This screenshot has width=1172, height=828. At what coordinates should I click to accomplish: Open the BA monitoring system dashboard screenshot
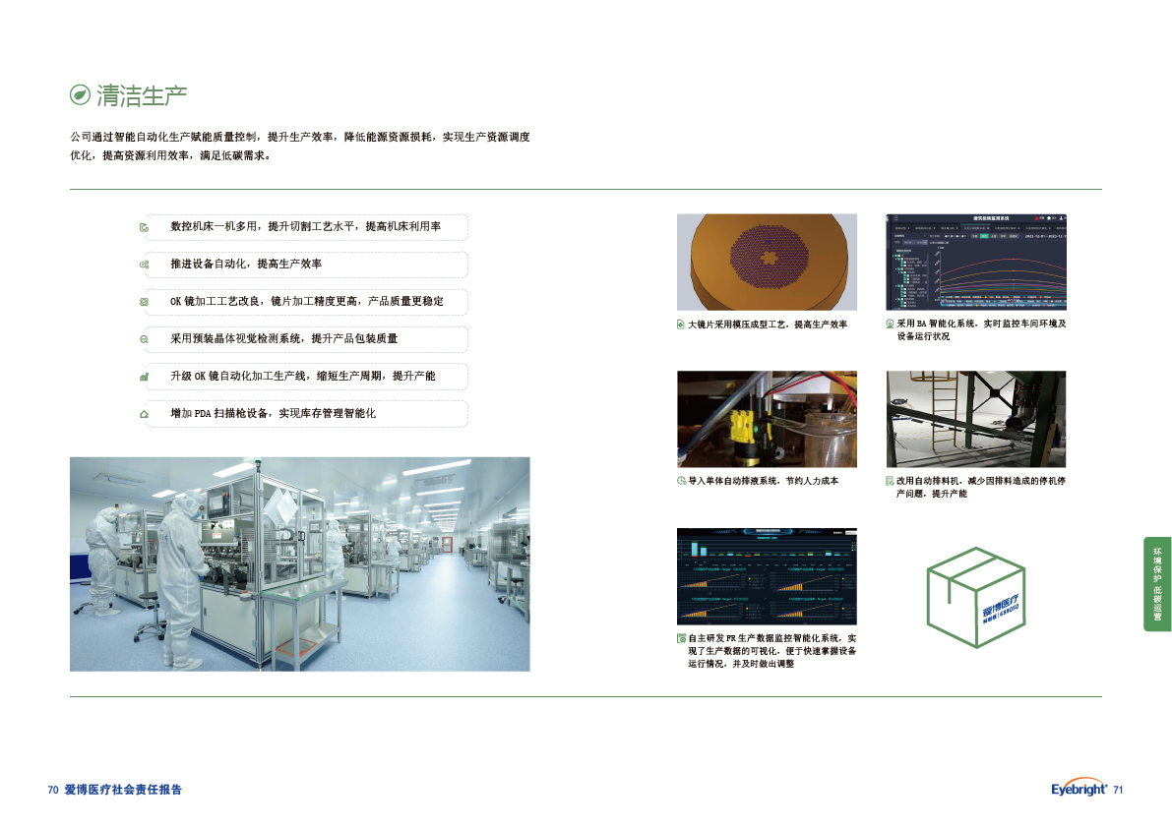coord(976,262)
